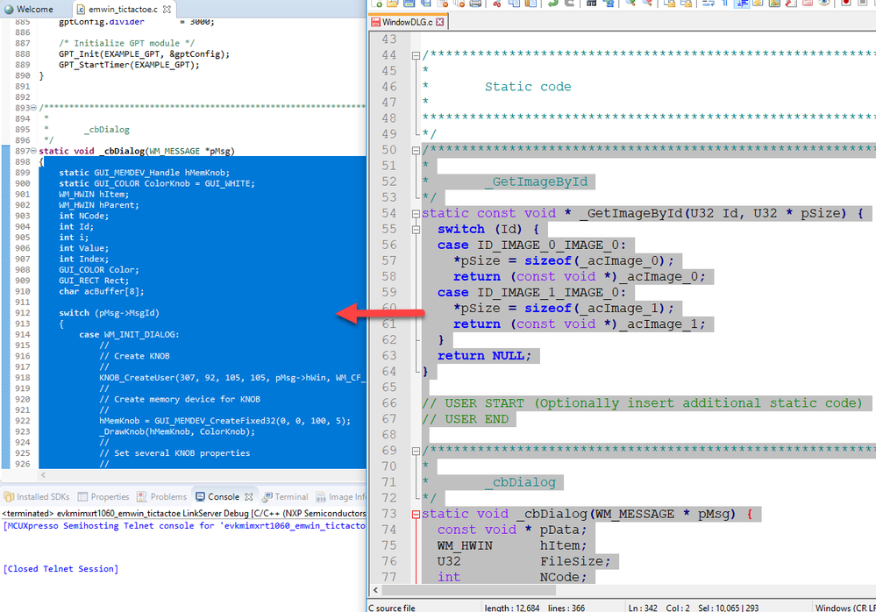876x612 pixels.
Task: Close the WindowDLG.c tab in Notepad++
Action: click(x=439, y=22)
